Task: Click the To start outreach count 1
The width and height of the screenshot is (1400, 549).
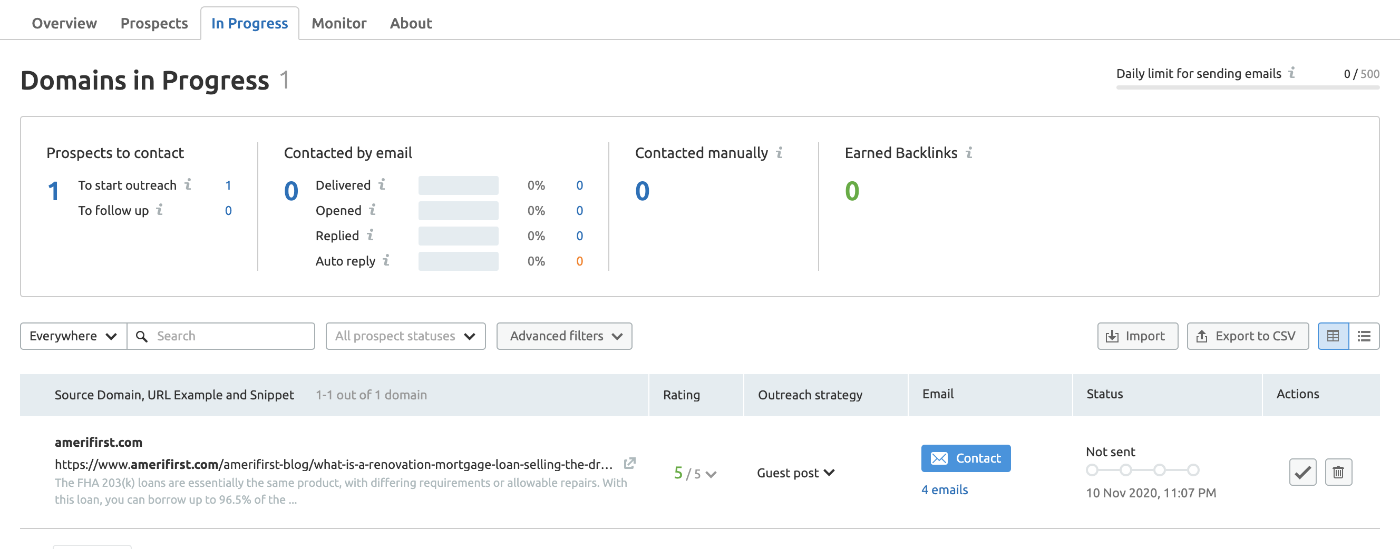Action: click(228, 185)
